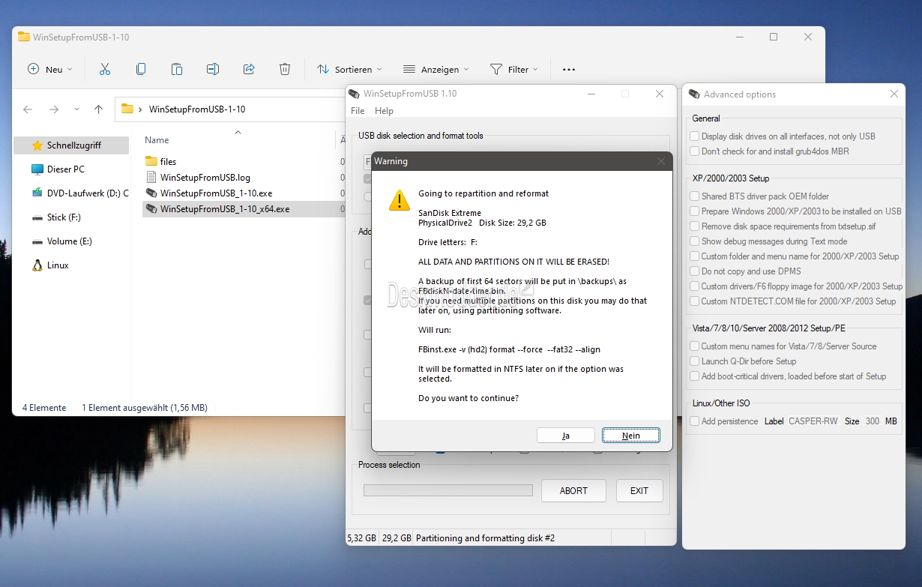The height and width of the screenshot is (587, 922).
Task: Tick 'Shared BTS driver pack OEM folder'
Action: click(695, 196)
